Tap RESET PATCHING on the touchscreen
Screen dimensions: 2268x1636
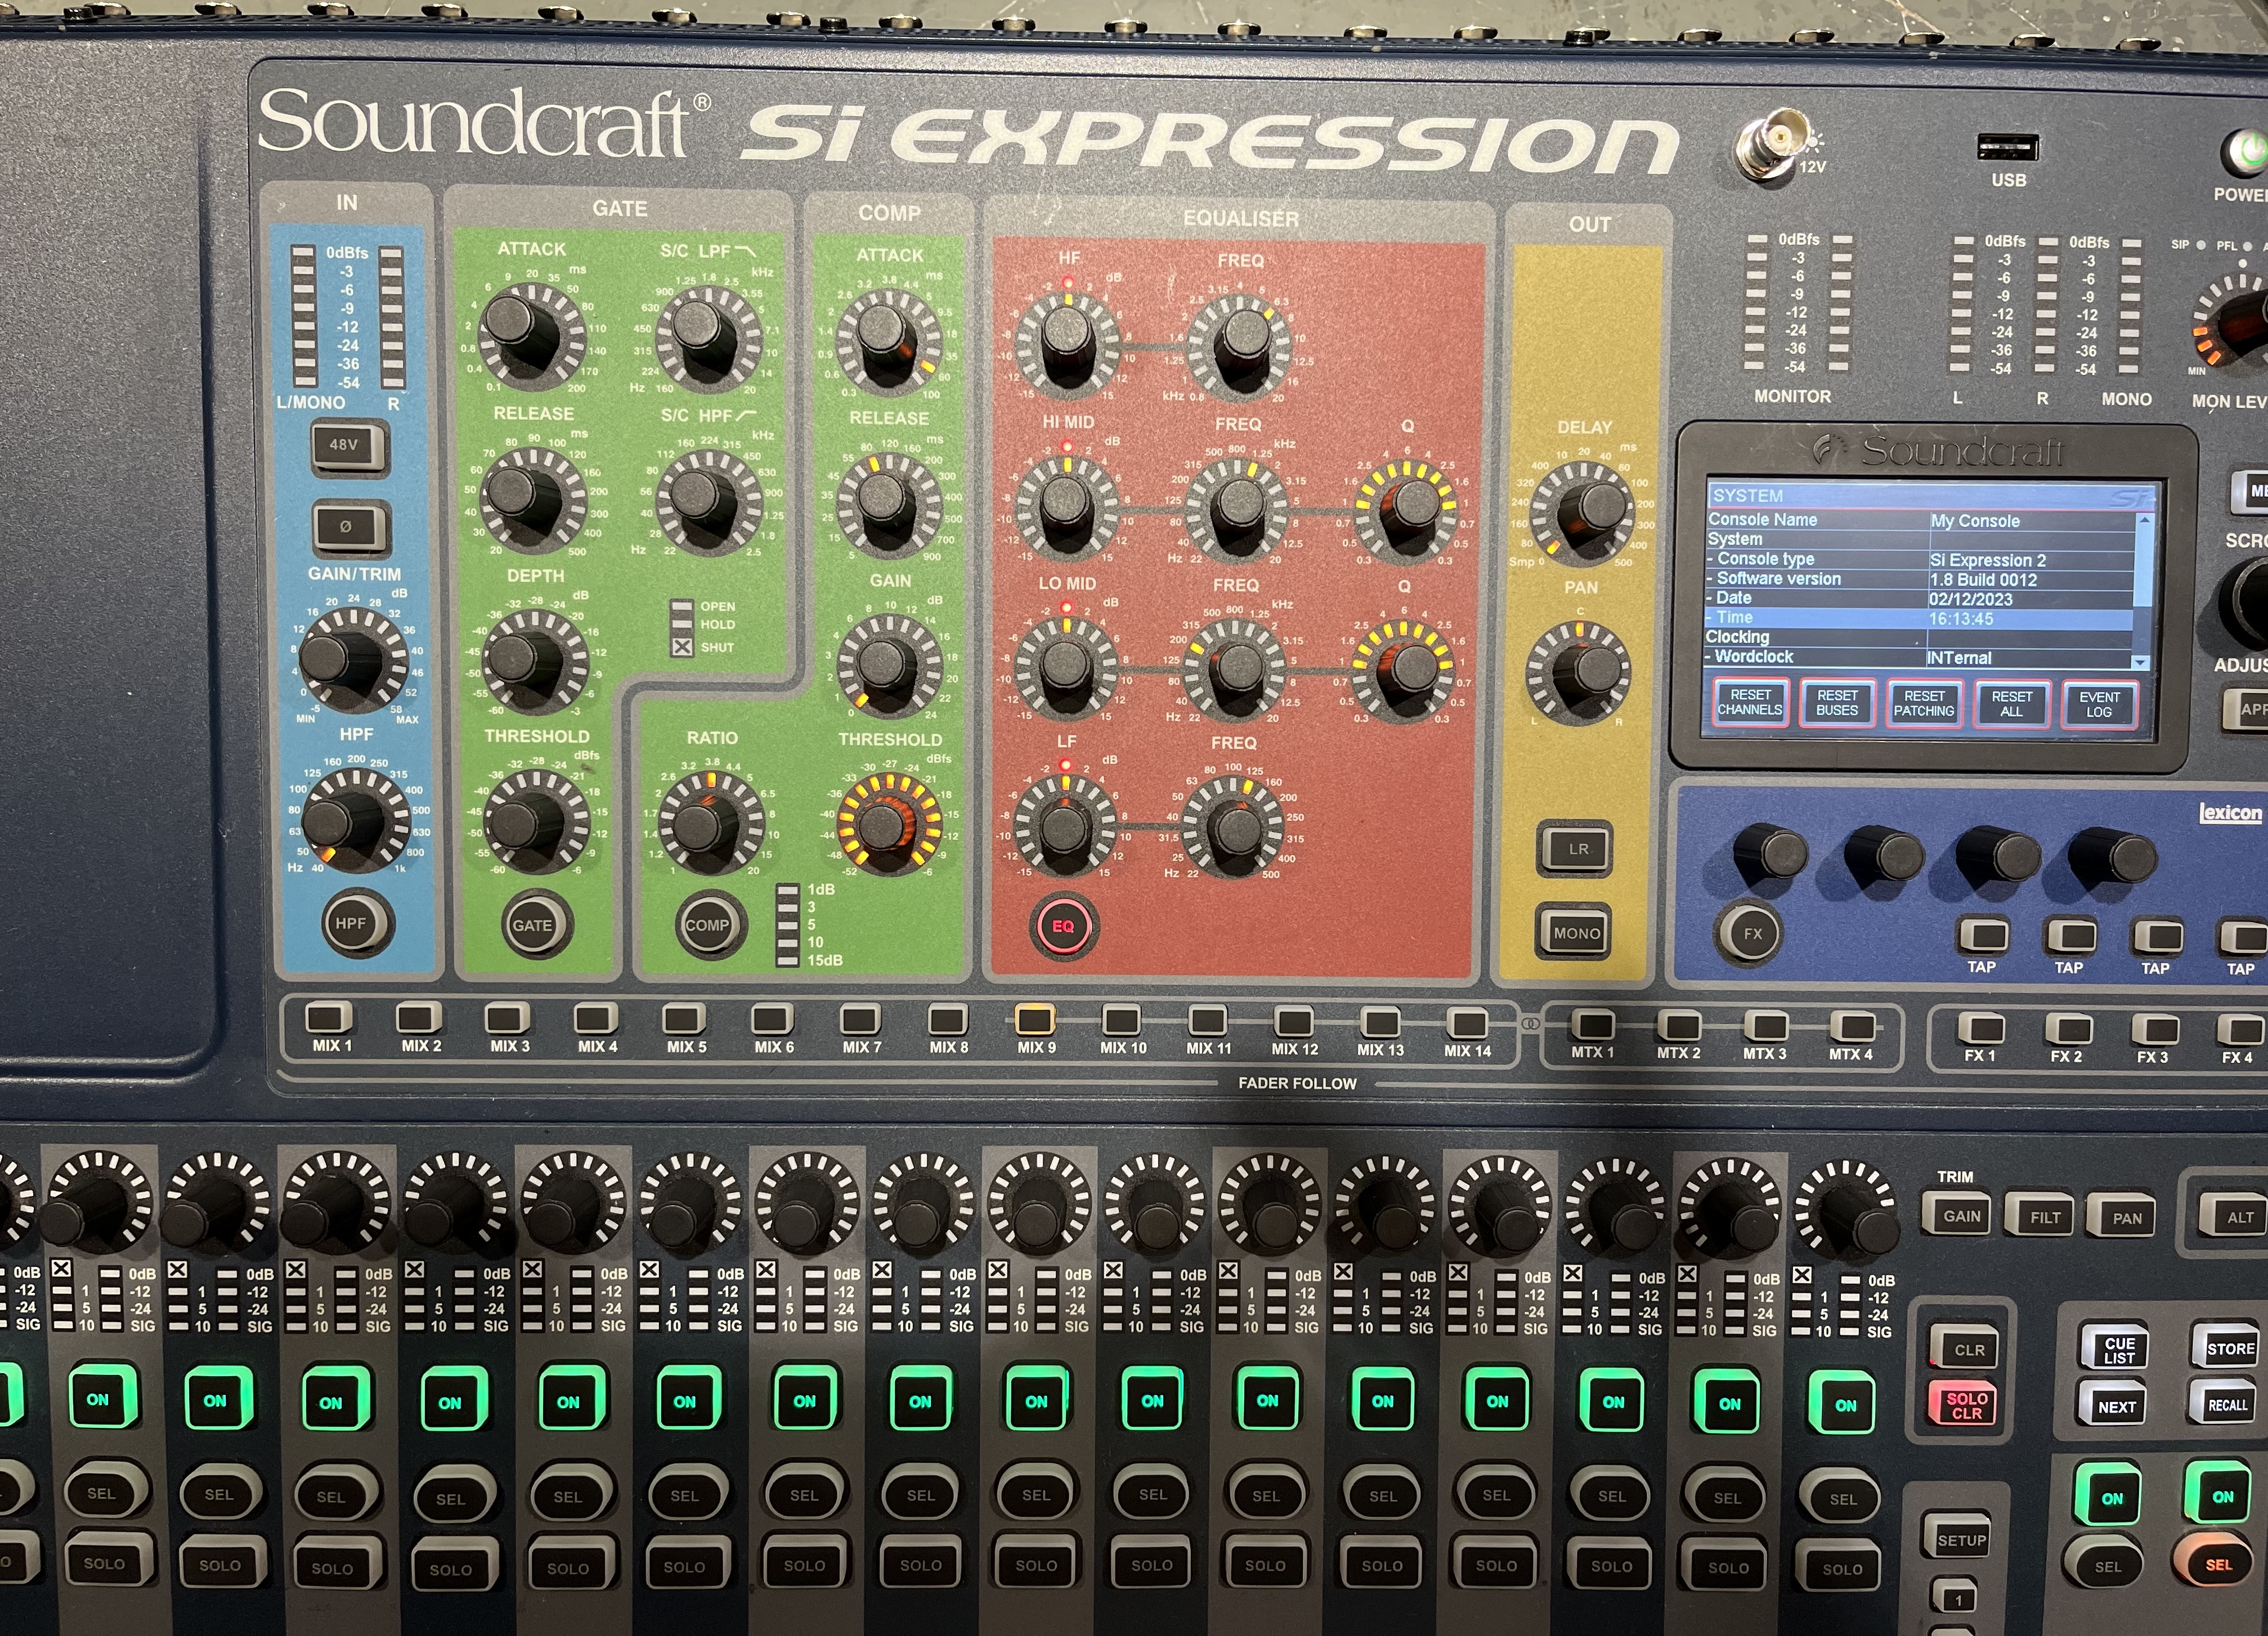point(1924,704)
